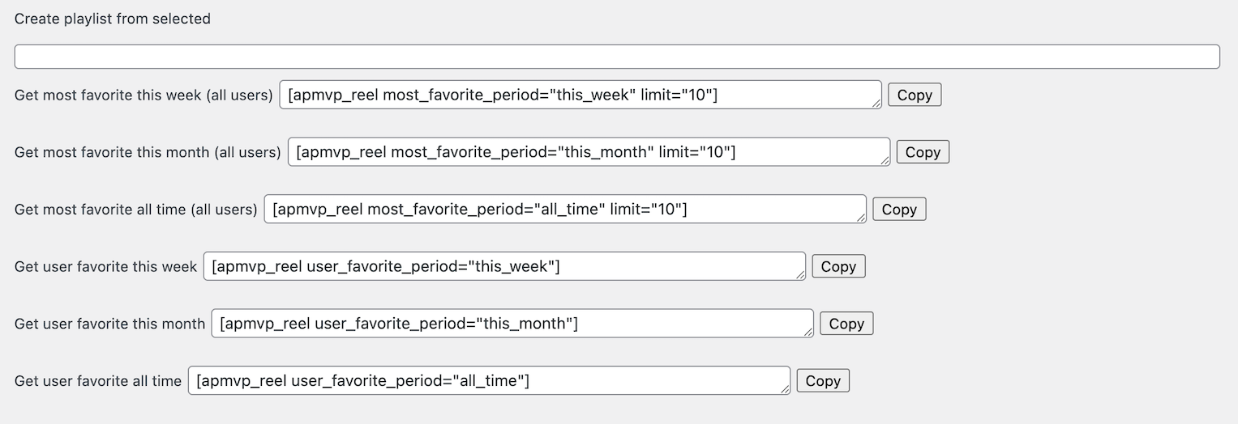Focus the user_favorite_period="this_month" textarea
Image resolution: width=1238 pixels, height=424 pixels.
512,324
